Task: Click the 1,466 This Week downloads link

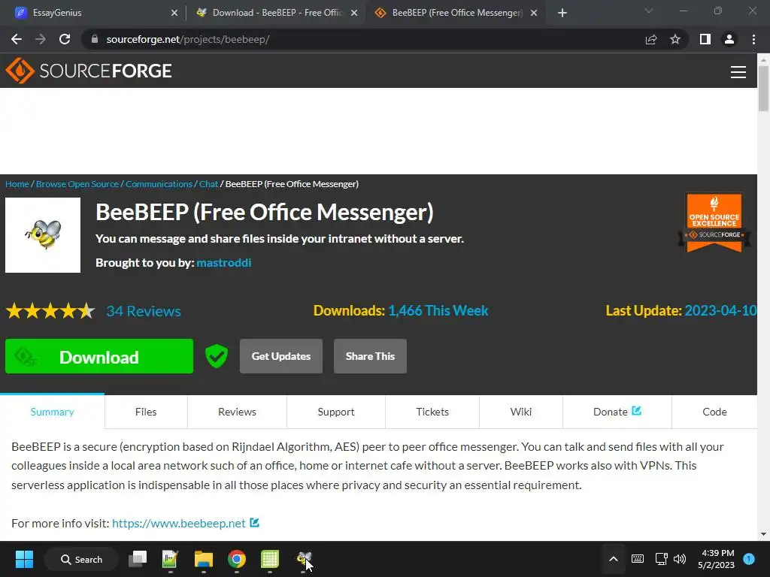Action: [438, 310]
